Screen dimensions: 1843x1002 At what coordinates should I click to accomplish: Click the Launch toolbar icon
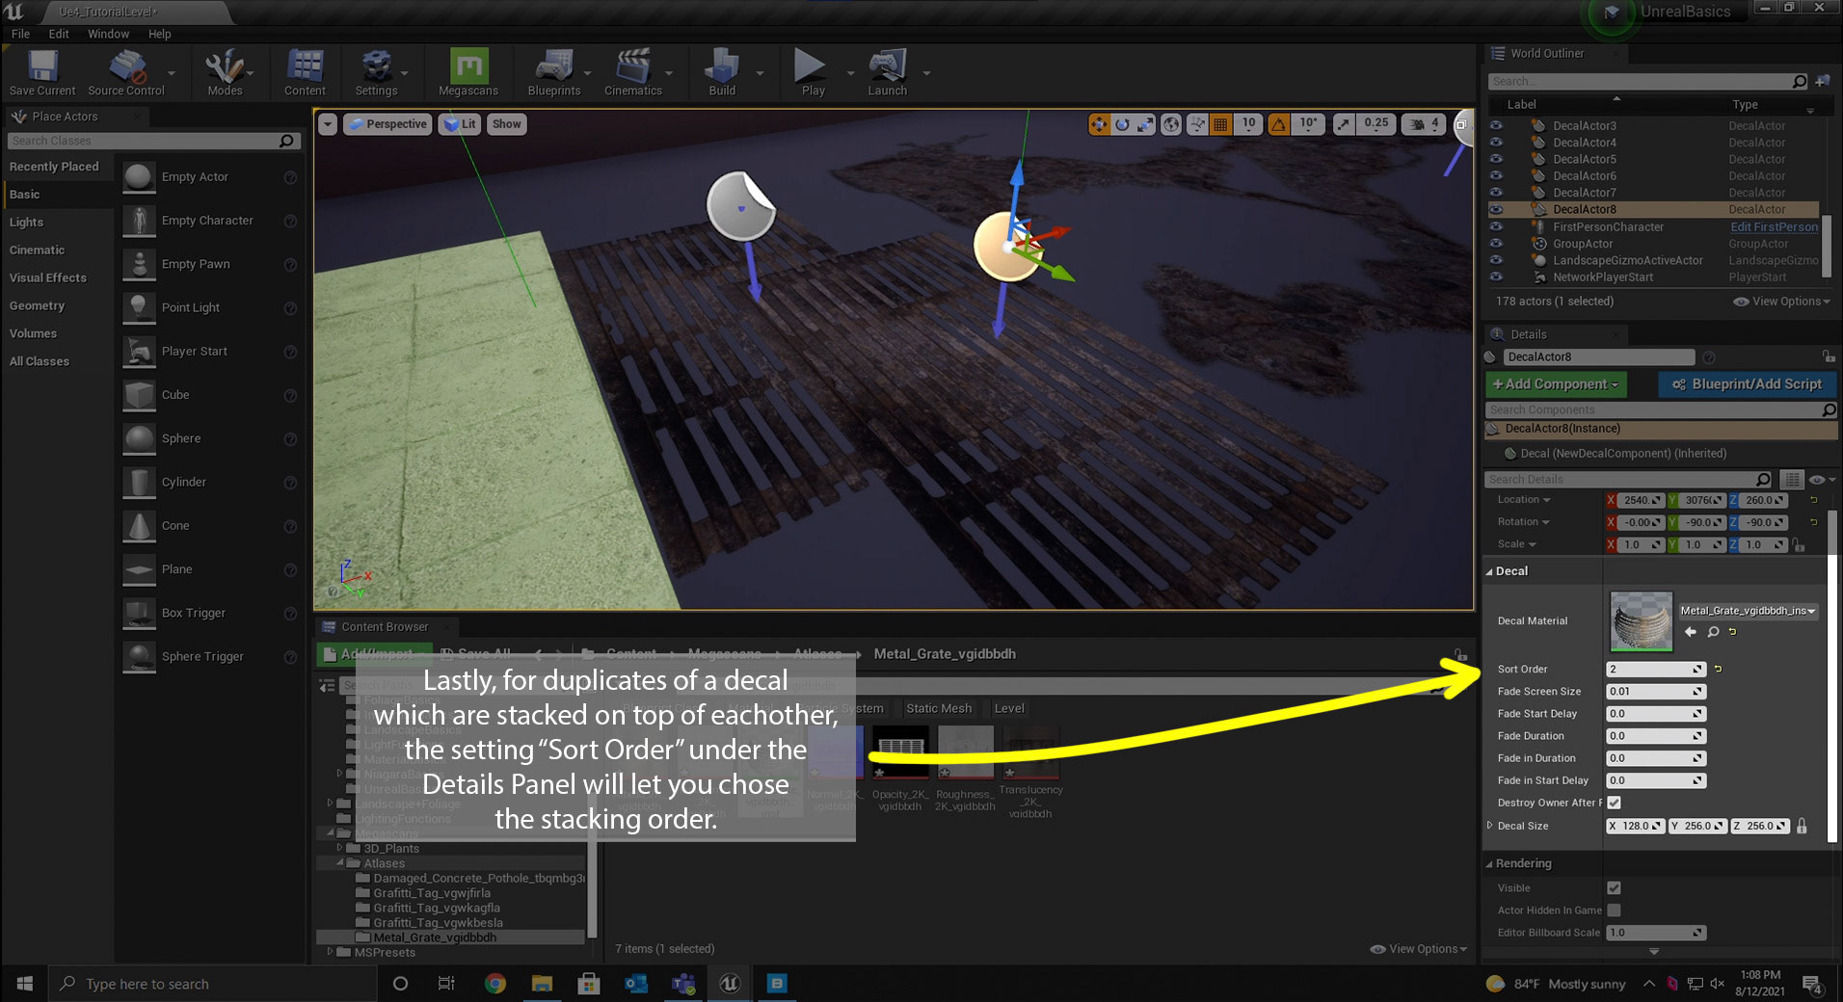coord(887,73)
